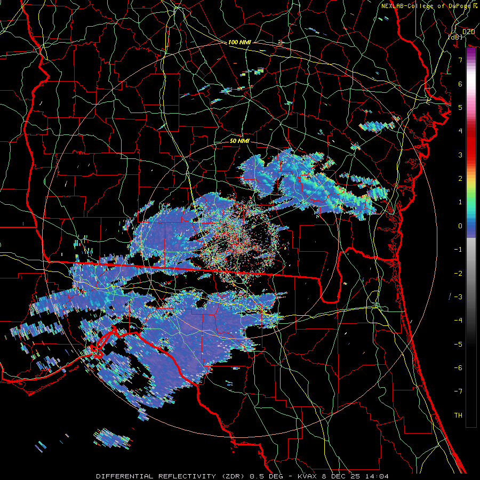
Task: Click the -4 dB value on scale
Action: tap(458, 321)
